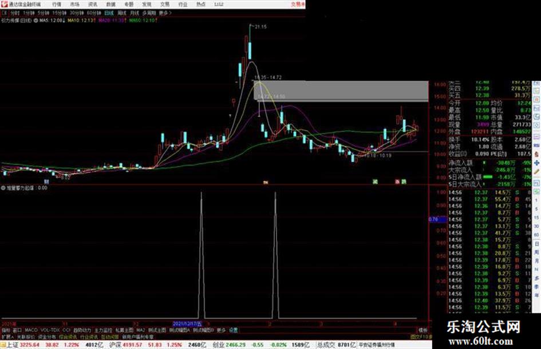Click the sub-indicator settings circle icon
The width and height of the screenshot is (541, 349).
pyautogui.click(x=3, y=188)
